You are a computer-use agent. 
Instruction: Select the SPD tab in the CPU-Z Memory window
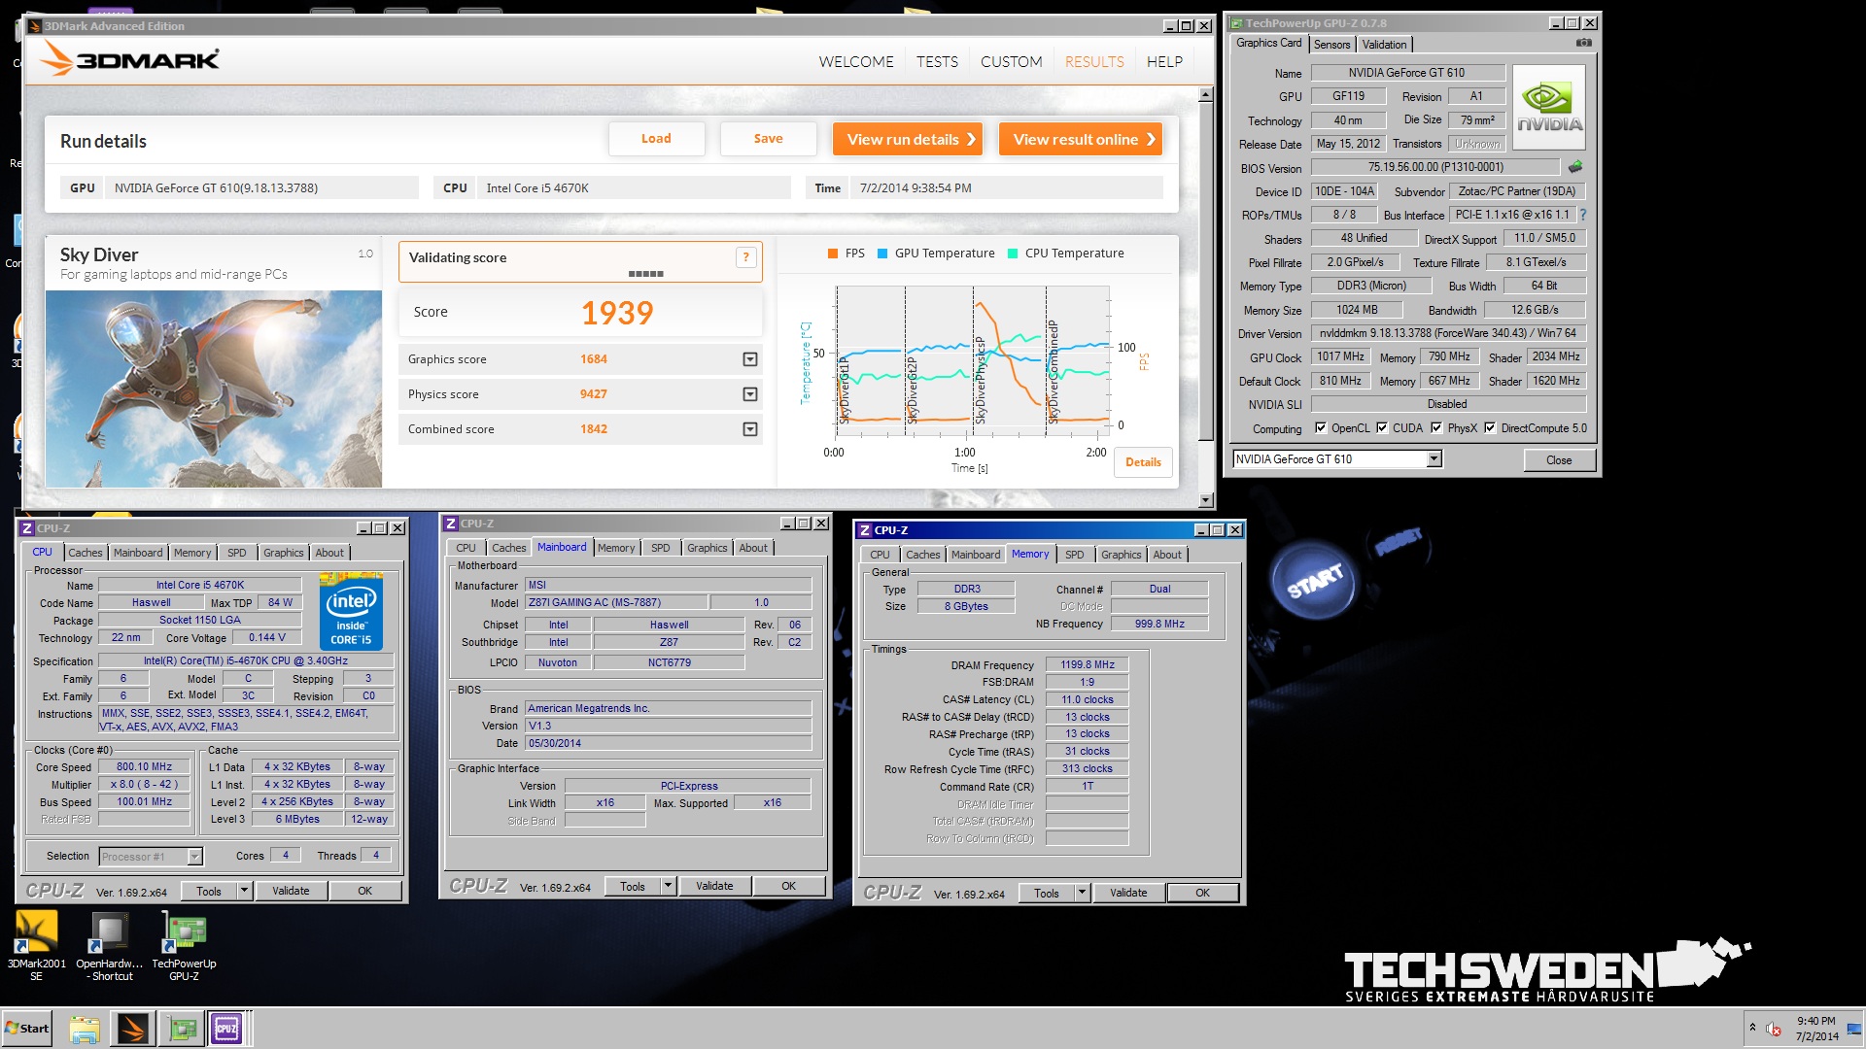[1074, 555]
